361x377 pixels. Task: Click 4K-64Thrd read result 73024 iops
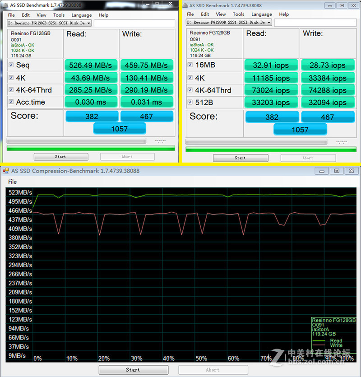(x=271, y=90)
